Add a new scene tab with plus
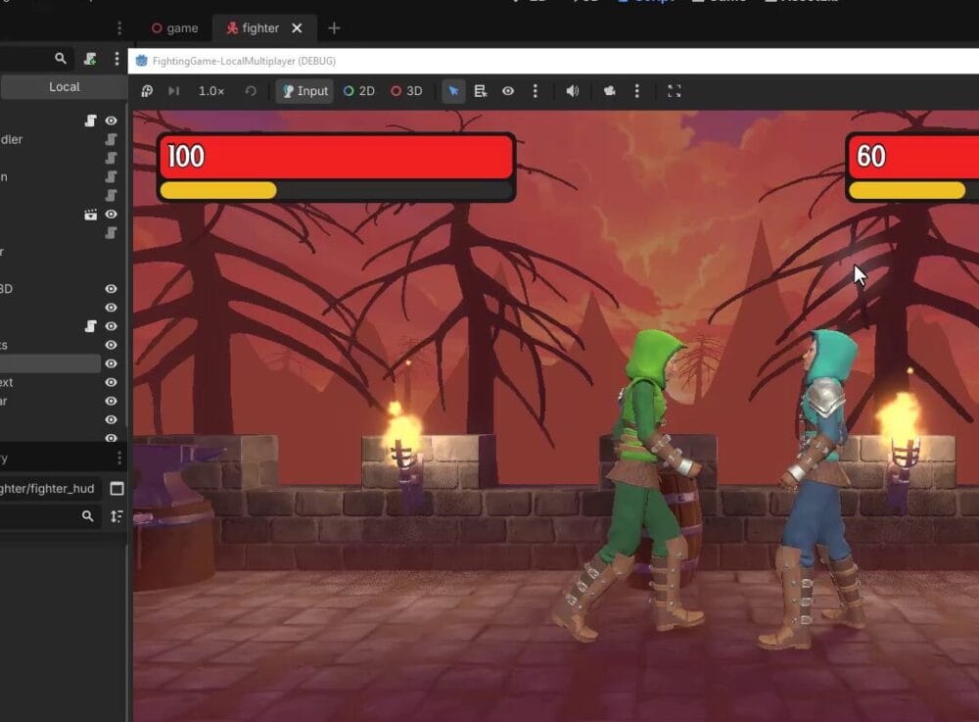Screen dimensions: 979x722 [334, 28]
